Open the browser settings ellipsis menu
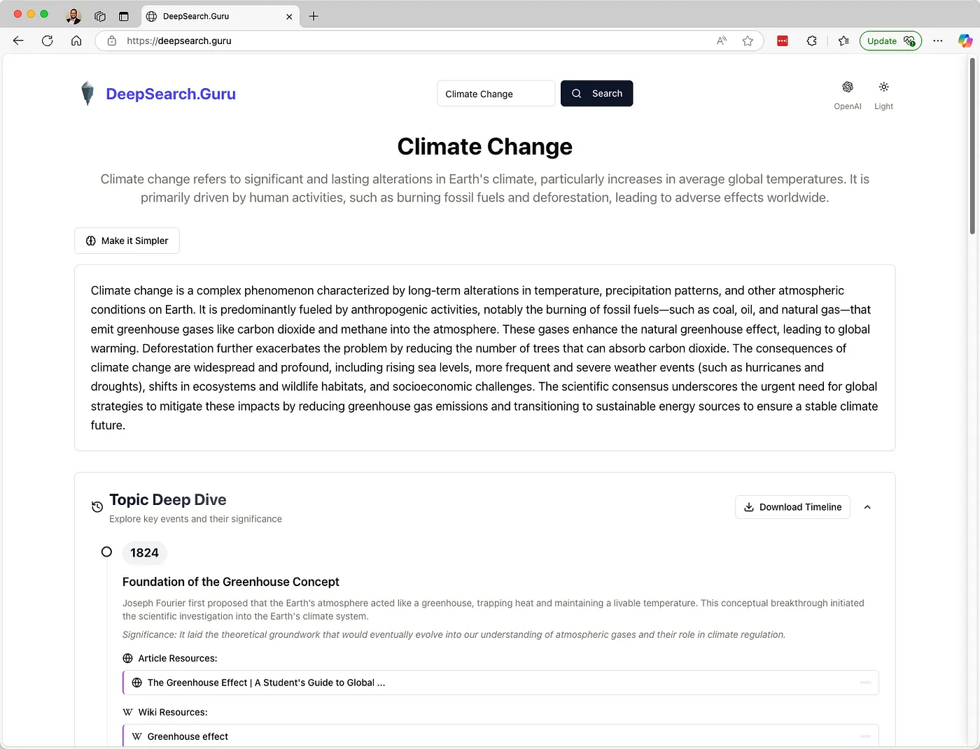The image size is (980, 749). pyautogui.click(x=938, y=41)
